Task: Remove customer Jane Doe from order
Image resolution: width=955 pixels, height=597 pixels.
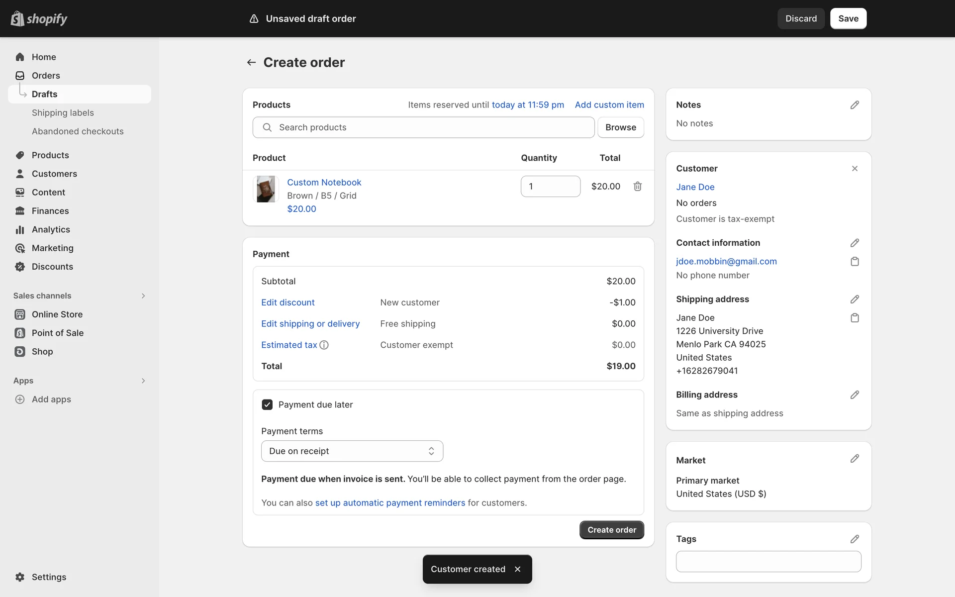Action: click(854, 169)
